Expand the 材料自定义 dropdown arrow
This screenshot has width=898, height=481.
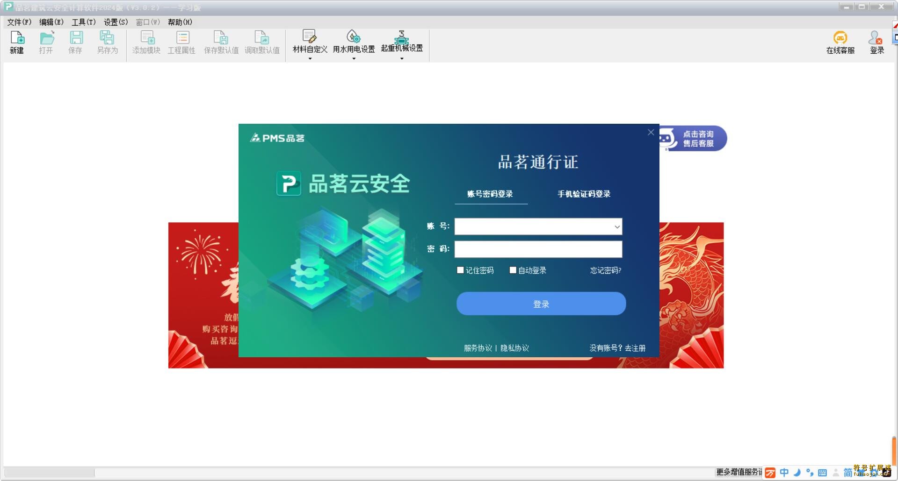pyautogui.click(x=310, y=59)
